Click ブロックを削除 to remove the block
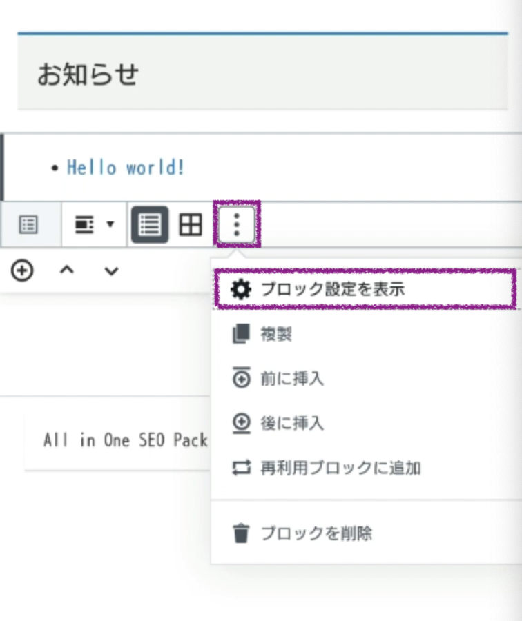Image resolution: width=522 pixels, height=621 pixels. click(x=316, y=533)
